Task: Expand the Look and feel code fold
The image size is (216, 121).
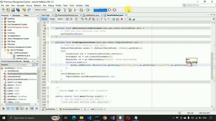Action: pos(48,102)
